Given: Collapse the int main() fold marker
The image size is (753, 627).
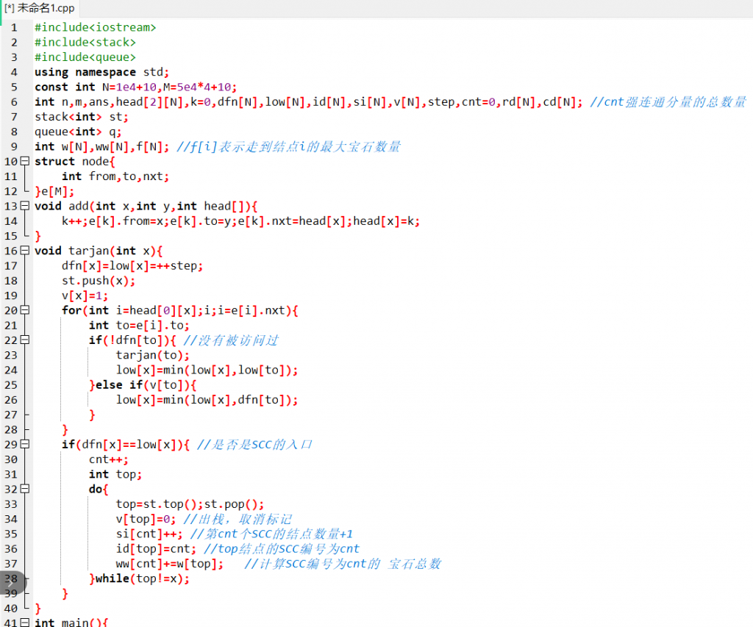Looking at the screenshot, I should 25,622.
